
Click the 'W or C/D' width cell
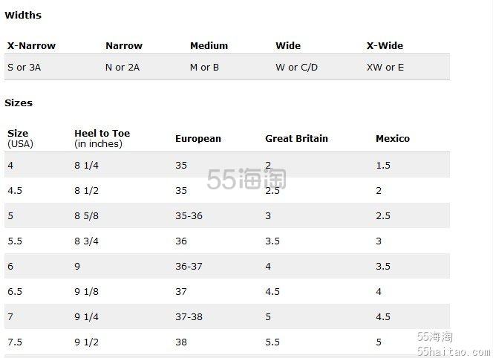click(x=296, y=68)
